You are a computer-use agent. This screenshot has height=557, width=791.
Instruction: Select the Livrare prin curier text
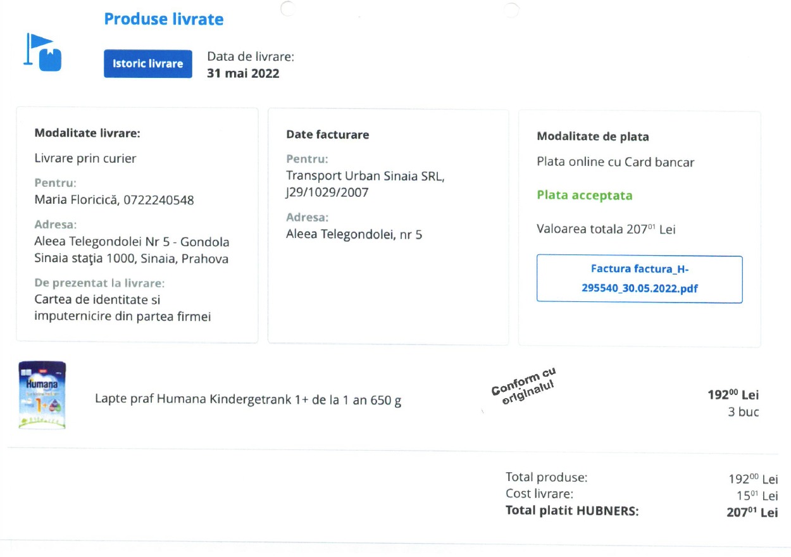pos(85,159)
